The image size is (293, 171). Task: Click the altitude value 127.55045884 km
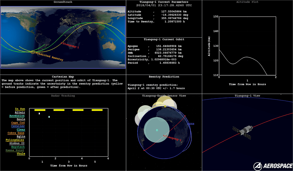pos(174,12)
